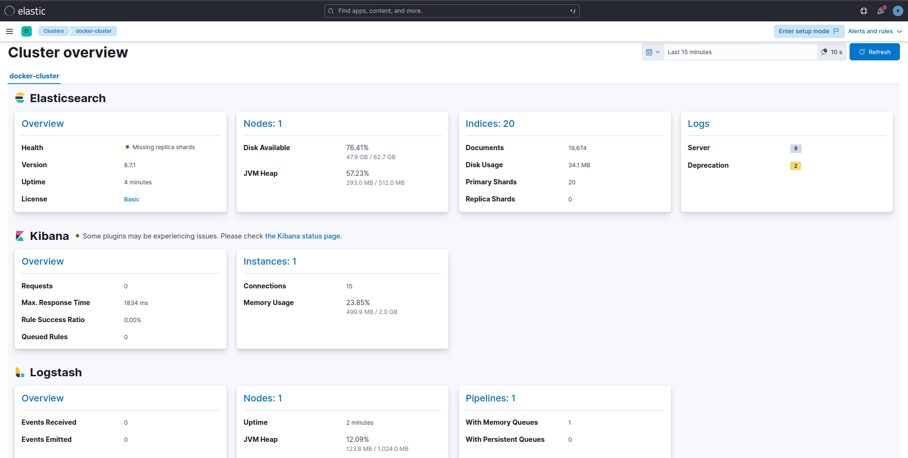Screen dimensions: 908x458
Task: Open the 10 s auto-refresh interval settings
Action: pos(832,52)
